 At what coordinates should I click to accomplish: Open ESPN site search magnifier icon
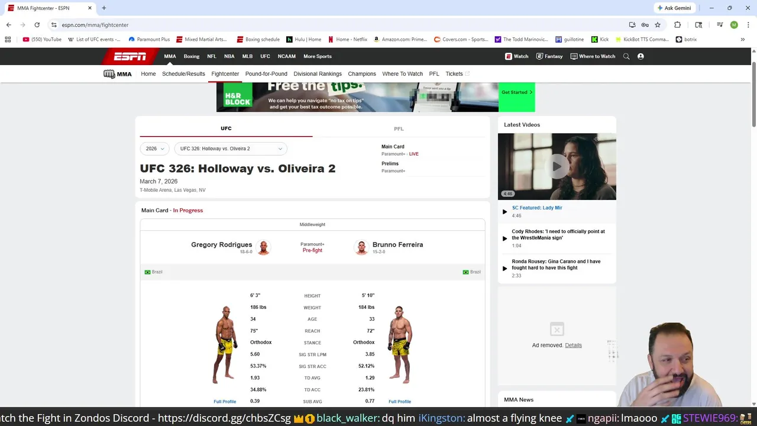626,56
